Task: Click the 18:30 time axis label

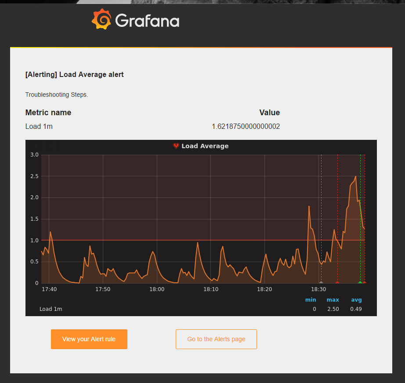Action: (318, 289)
